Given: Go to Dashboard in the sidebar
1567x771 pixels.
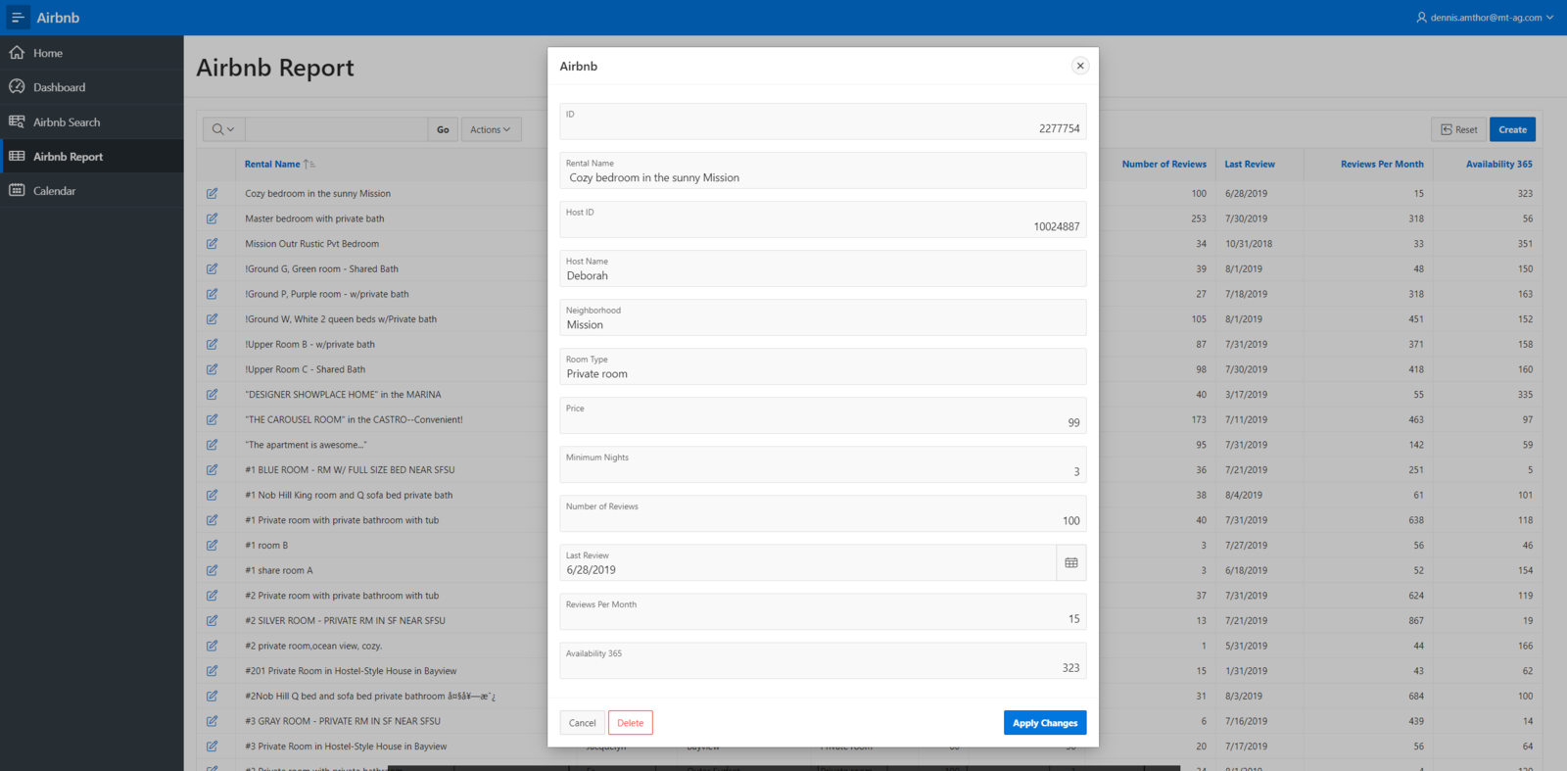Looking at the screenshot, I should 59,87.
